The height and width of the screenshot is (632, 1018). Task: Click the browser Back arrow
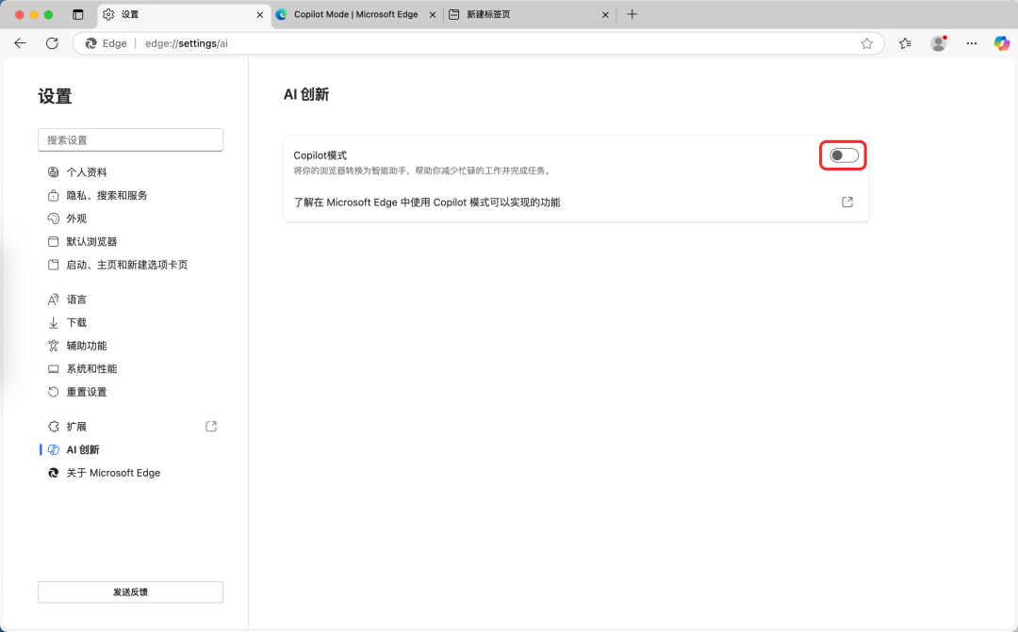pos(20,43)
